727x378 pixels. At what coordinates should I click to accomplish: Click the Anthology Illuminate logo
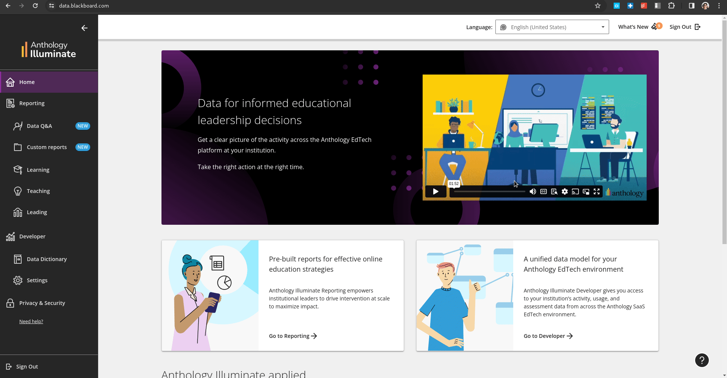pyautogui.click(x=49, y=50)
